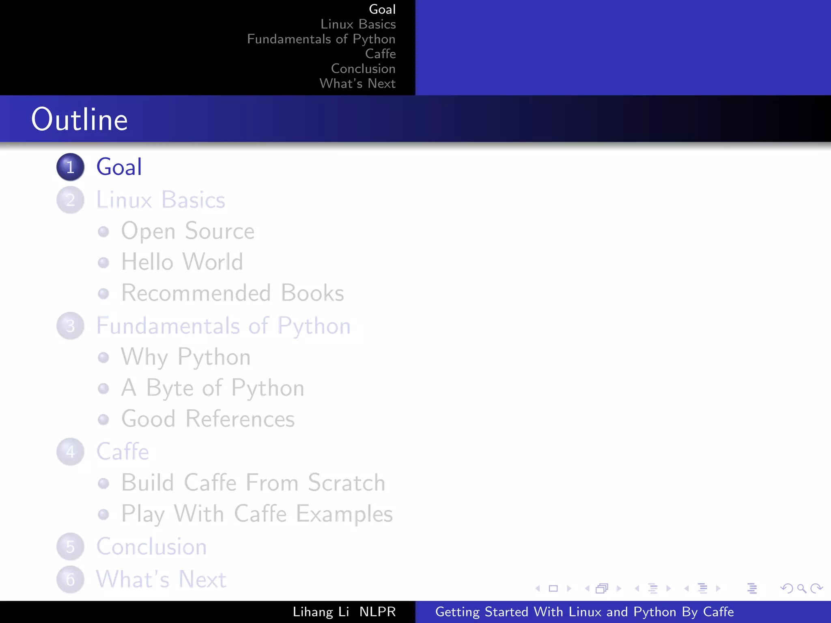The width and height of the screenshot is (831, 623).
Task: Open the Caffe section in the outline
Action: tap(123, 451)
